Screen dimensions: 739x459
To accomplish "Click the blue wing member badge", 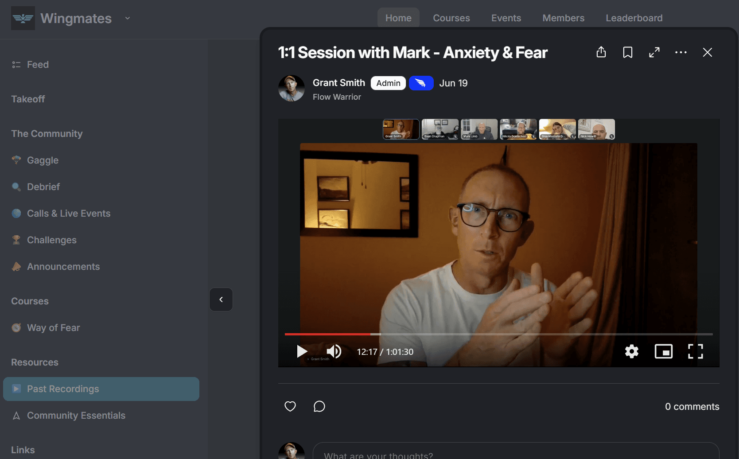I will [421, 83].
